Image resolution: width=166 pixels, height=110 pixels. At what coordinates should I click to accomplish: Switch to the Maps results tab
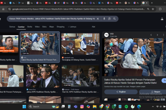tap(51, 27)
